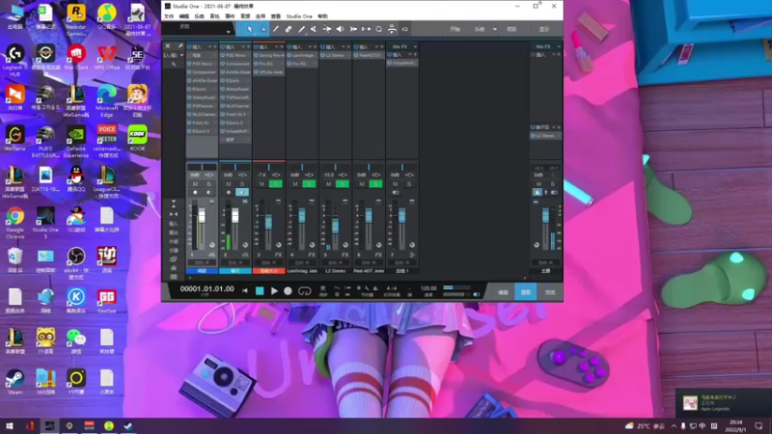Mute channel 5 with its M button
This screenshot has width=772, height=434.
pos(328,184)
